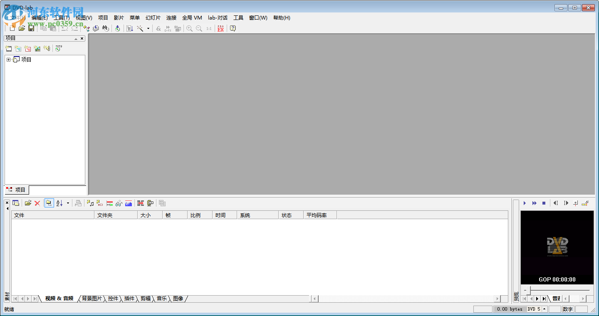The image size is (599, 316).
Task: Delete asset with the red X icon
Action: coord(37,203)
